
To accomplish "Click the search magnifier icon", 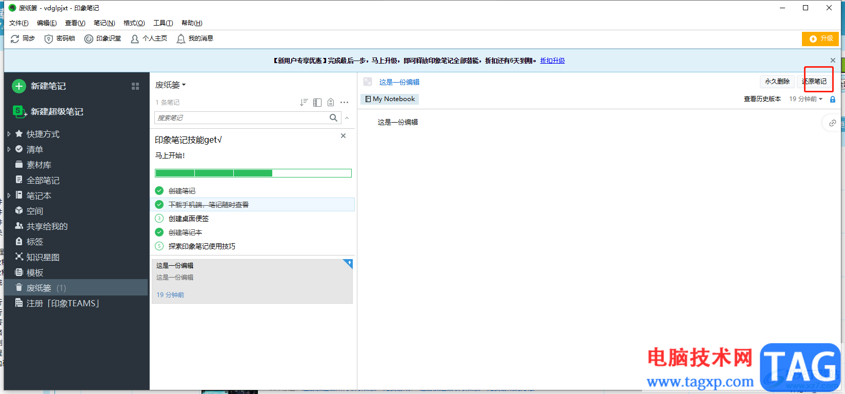I will (x=334, y=118).
